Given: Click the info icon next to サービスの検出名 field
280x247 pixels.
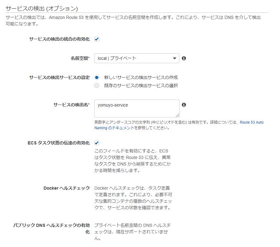Looking at the screenshot, I should (x=184, y=105).
